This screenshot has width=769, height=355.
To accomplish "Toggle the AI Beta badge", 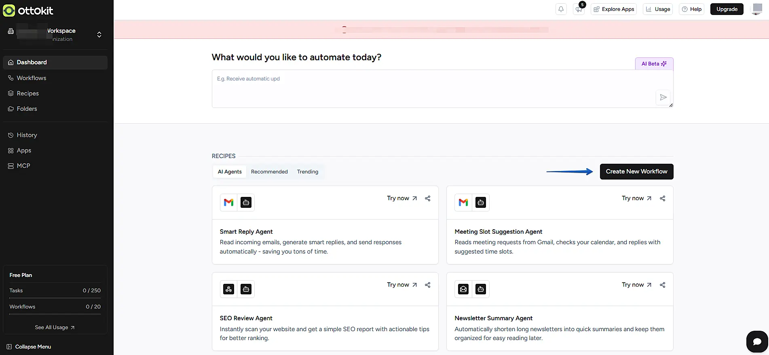I will (x=654, y=64).
